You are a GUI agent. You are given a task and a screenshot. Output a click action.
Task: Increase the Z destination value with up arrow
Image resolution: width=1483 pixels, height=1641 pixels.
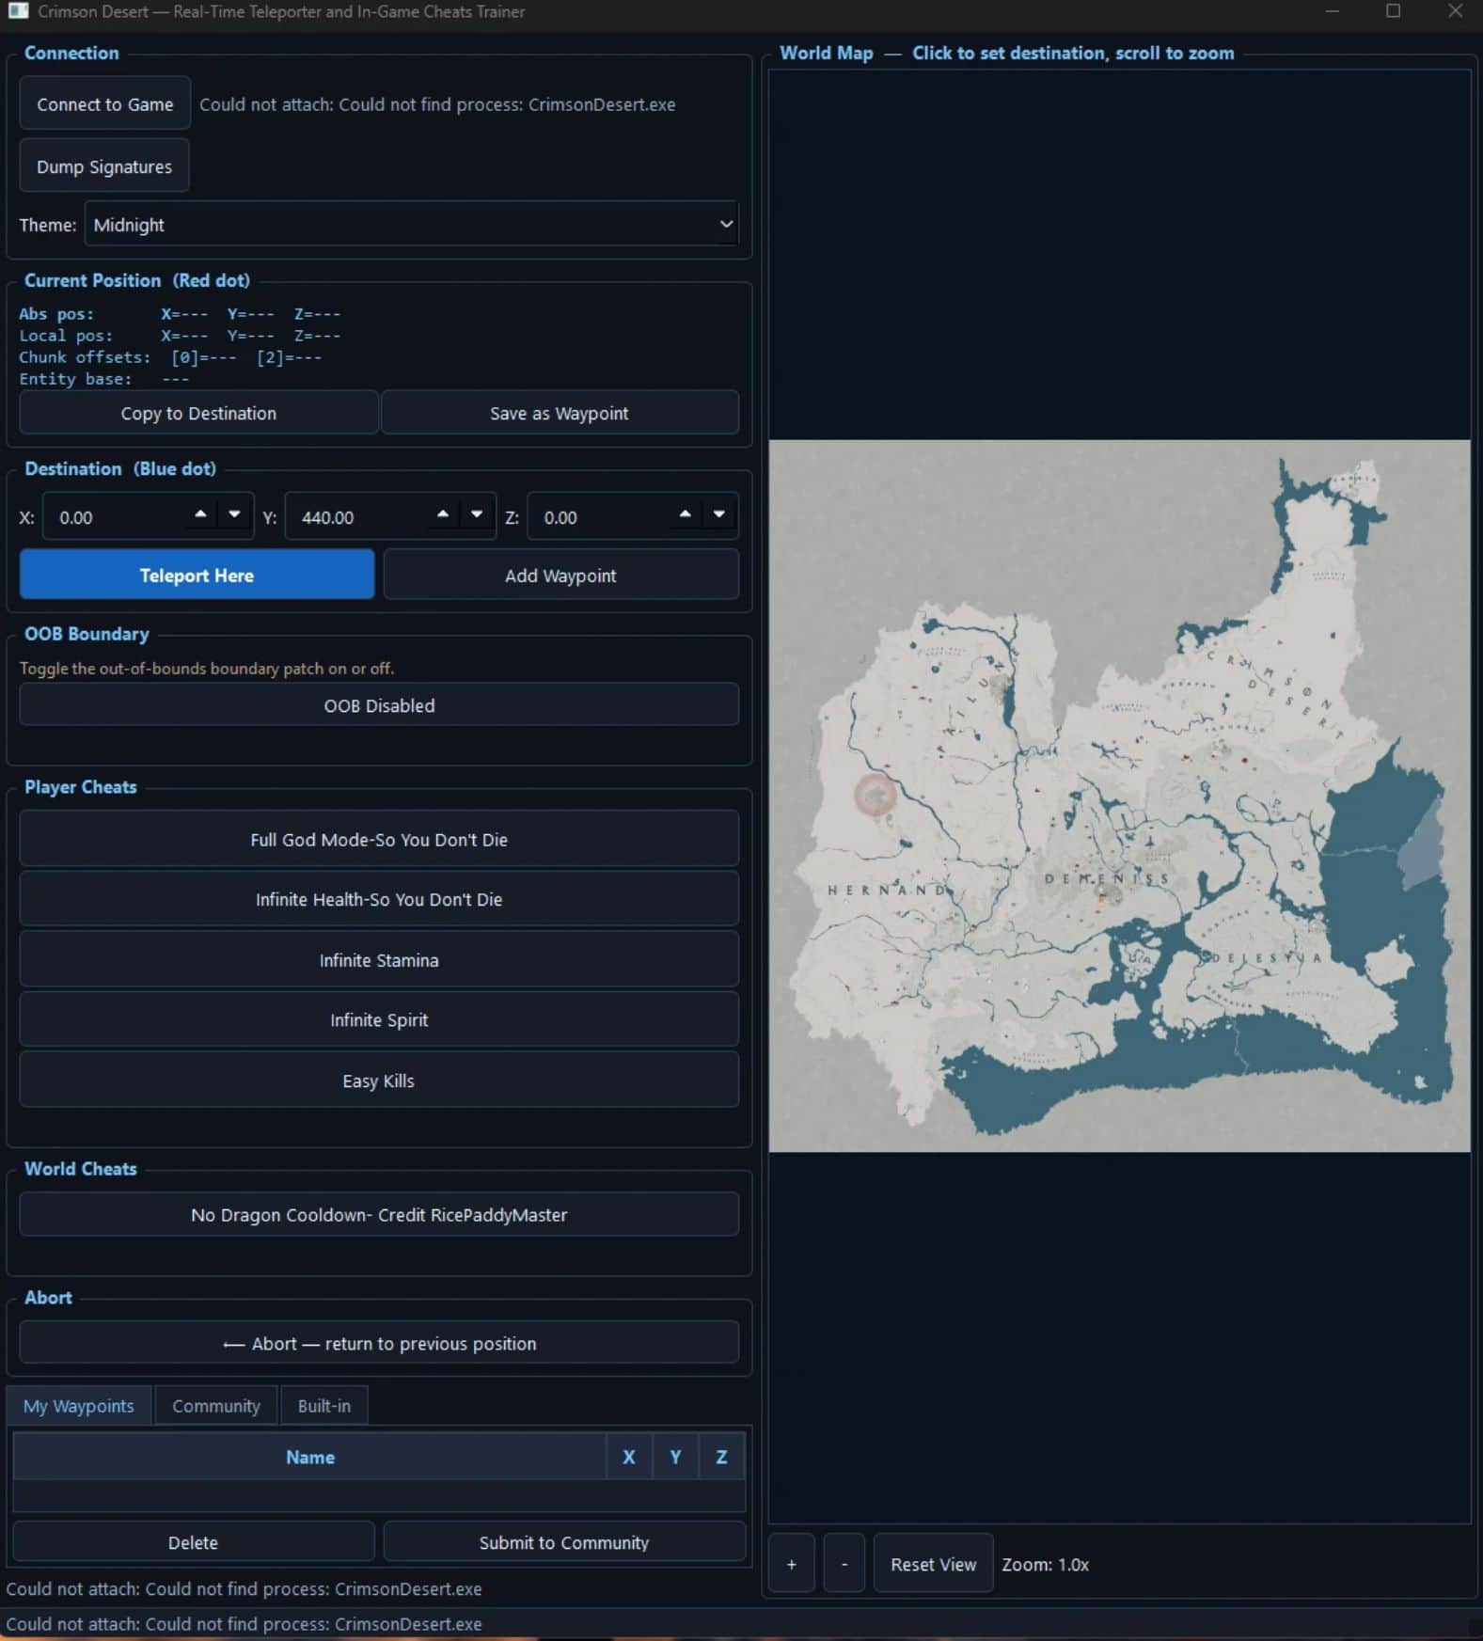(x=685, y=514)
